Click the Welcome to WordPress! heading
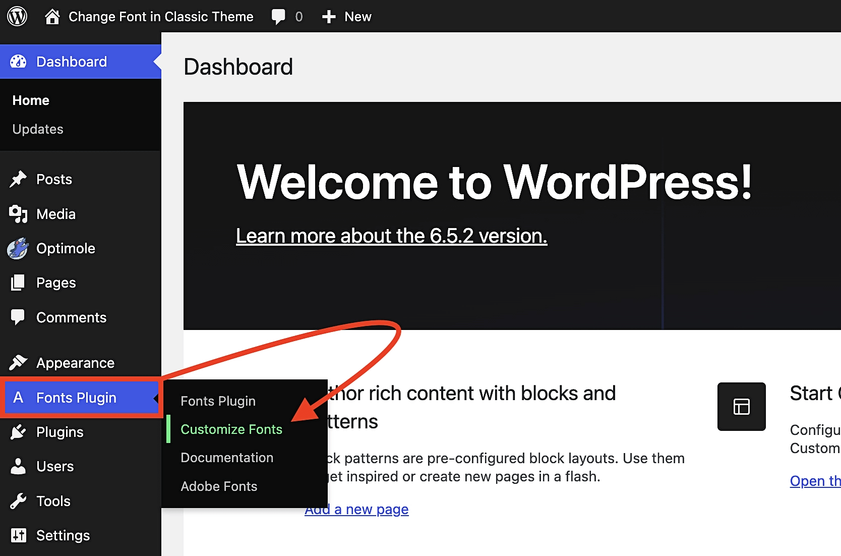 pos(495,182)
